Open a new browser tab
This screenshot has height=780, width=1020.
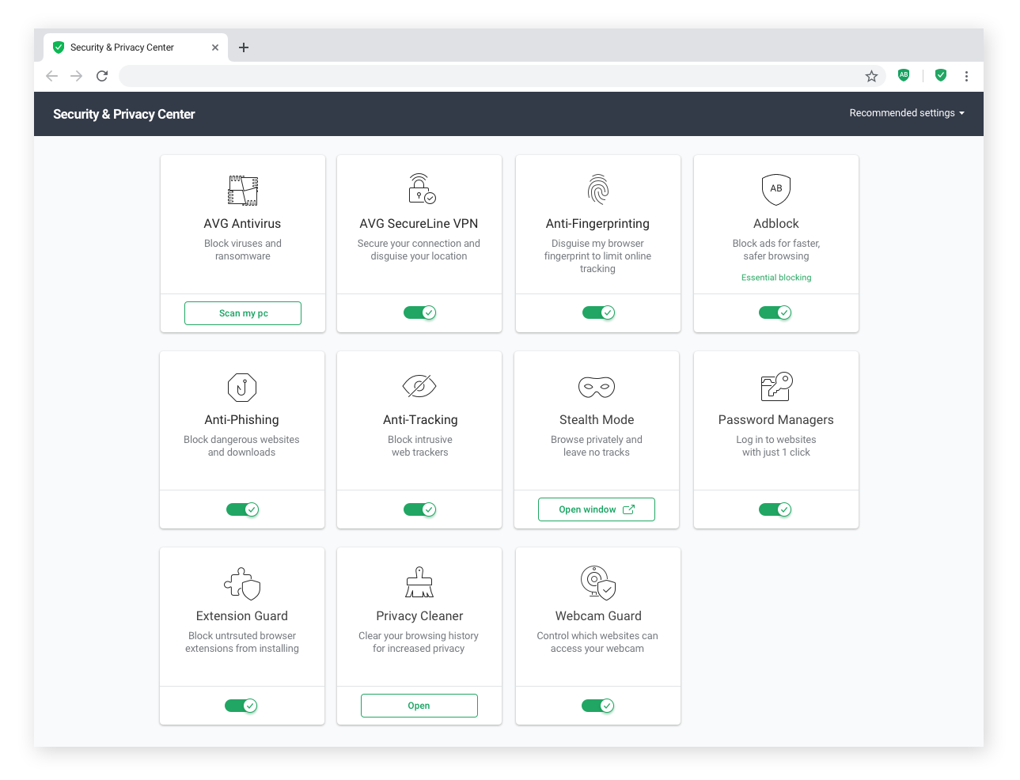click(x=244, y=47)
